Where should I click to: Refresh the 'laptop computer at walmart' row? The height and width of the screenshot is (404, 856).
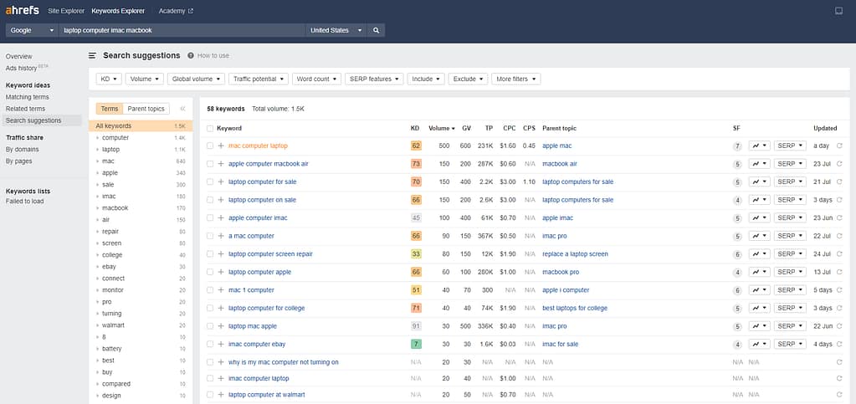tap(839, 394)
